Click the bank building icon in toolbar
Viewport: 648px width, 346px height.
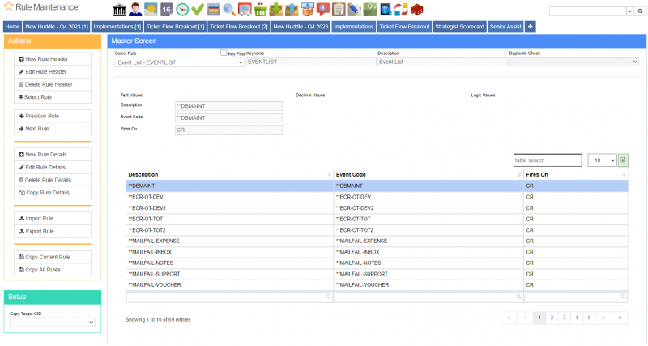(x=119, y=10)
